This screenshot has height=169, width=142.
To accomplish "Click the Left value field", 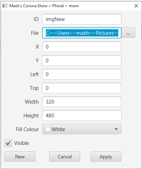I will (x=82, y=74).
